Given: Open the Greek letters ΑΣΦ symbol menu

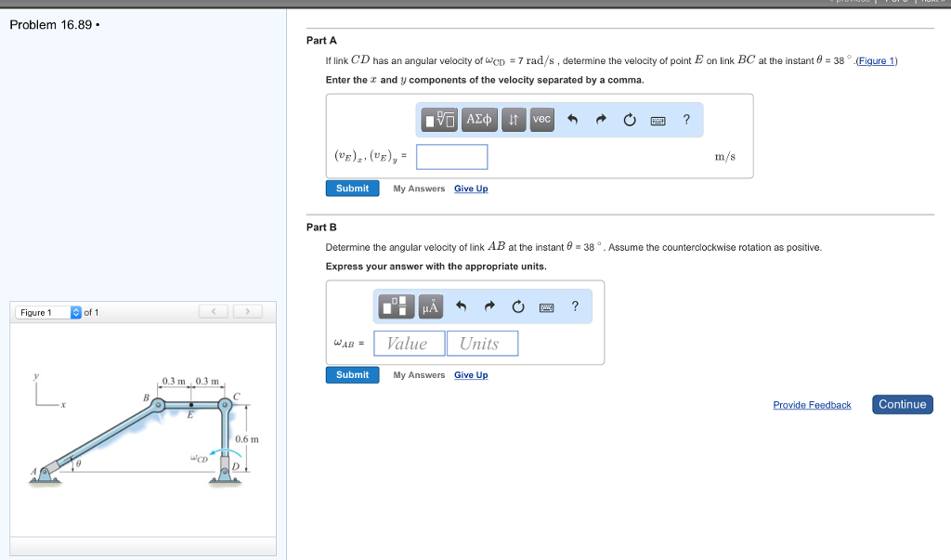Looking at the screenshot, I should [478, 119].
